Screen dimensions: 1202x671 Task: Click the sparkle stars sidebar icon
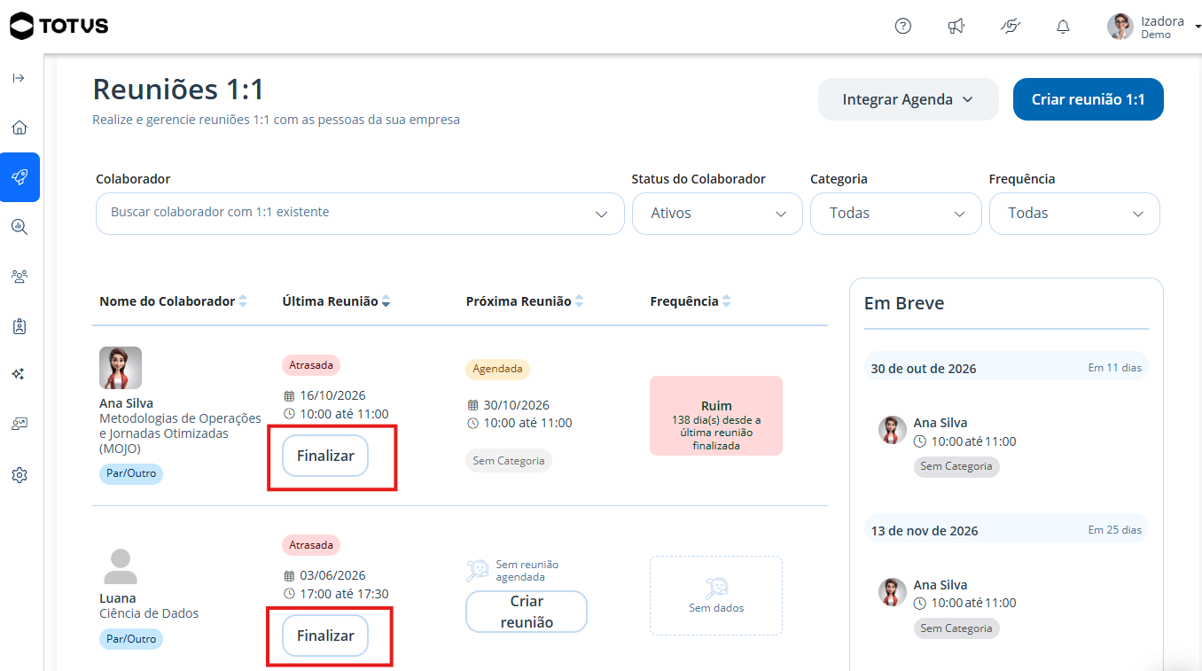point(20,374)
